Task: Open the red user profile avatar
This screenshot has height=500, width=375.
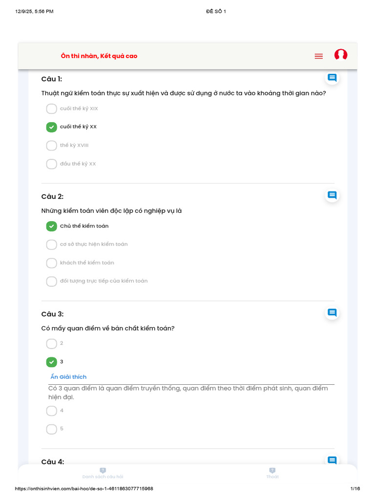Action: pyautogui.click(x=340, y=55)
